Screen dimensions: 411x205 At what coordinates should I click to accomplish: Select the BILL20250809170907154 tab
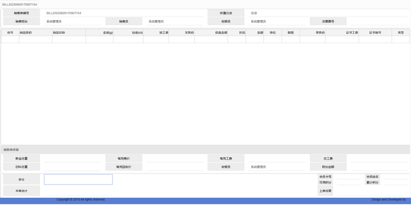[20, 5]
